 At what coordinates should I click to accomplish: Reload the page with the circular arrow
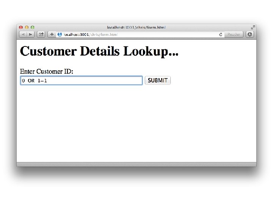pyautogui.click(x=221, y=34)
